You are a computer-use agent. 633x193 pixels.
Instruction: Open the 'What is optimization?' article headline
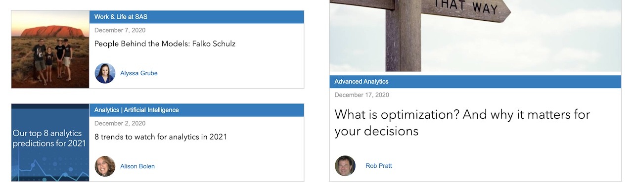pos(462,123)
